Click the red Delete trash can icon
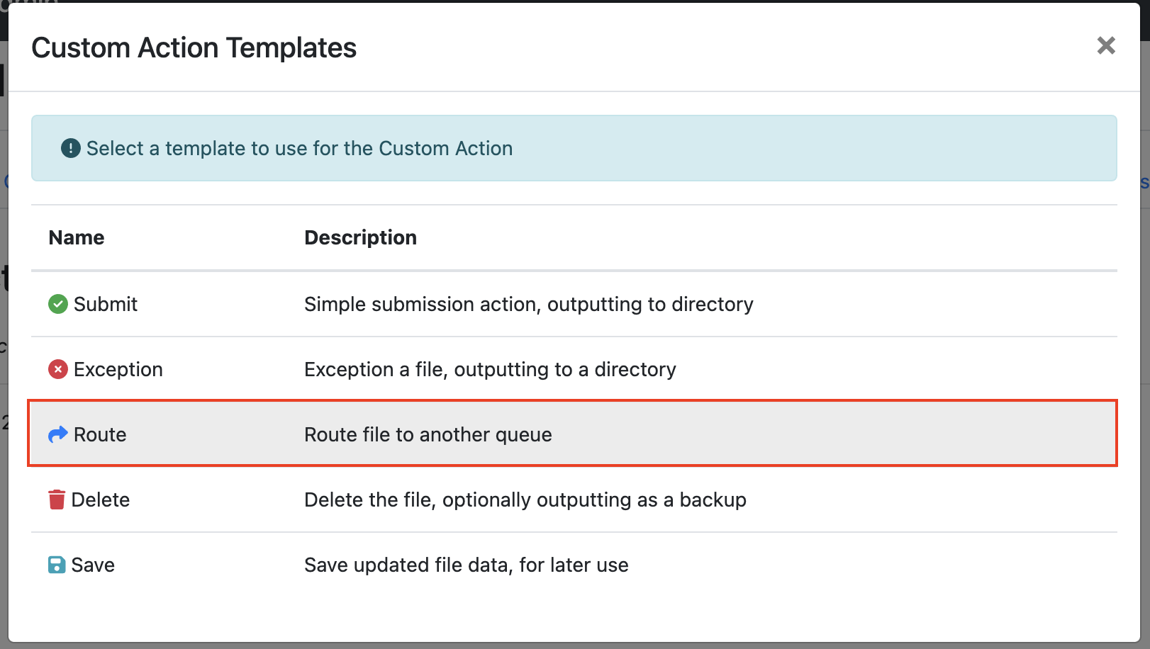This screenshot has height=649, width=1150. pyautogui.click(x=57, y=500)
